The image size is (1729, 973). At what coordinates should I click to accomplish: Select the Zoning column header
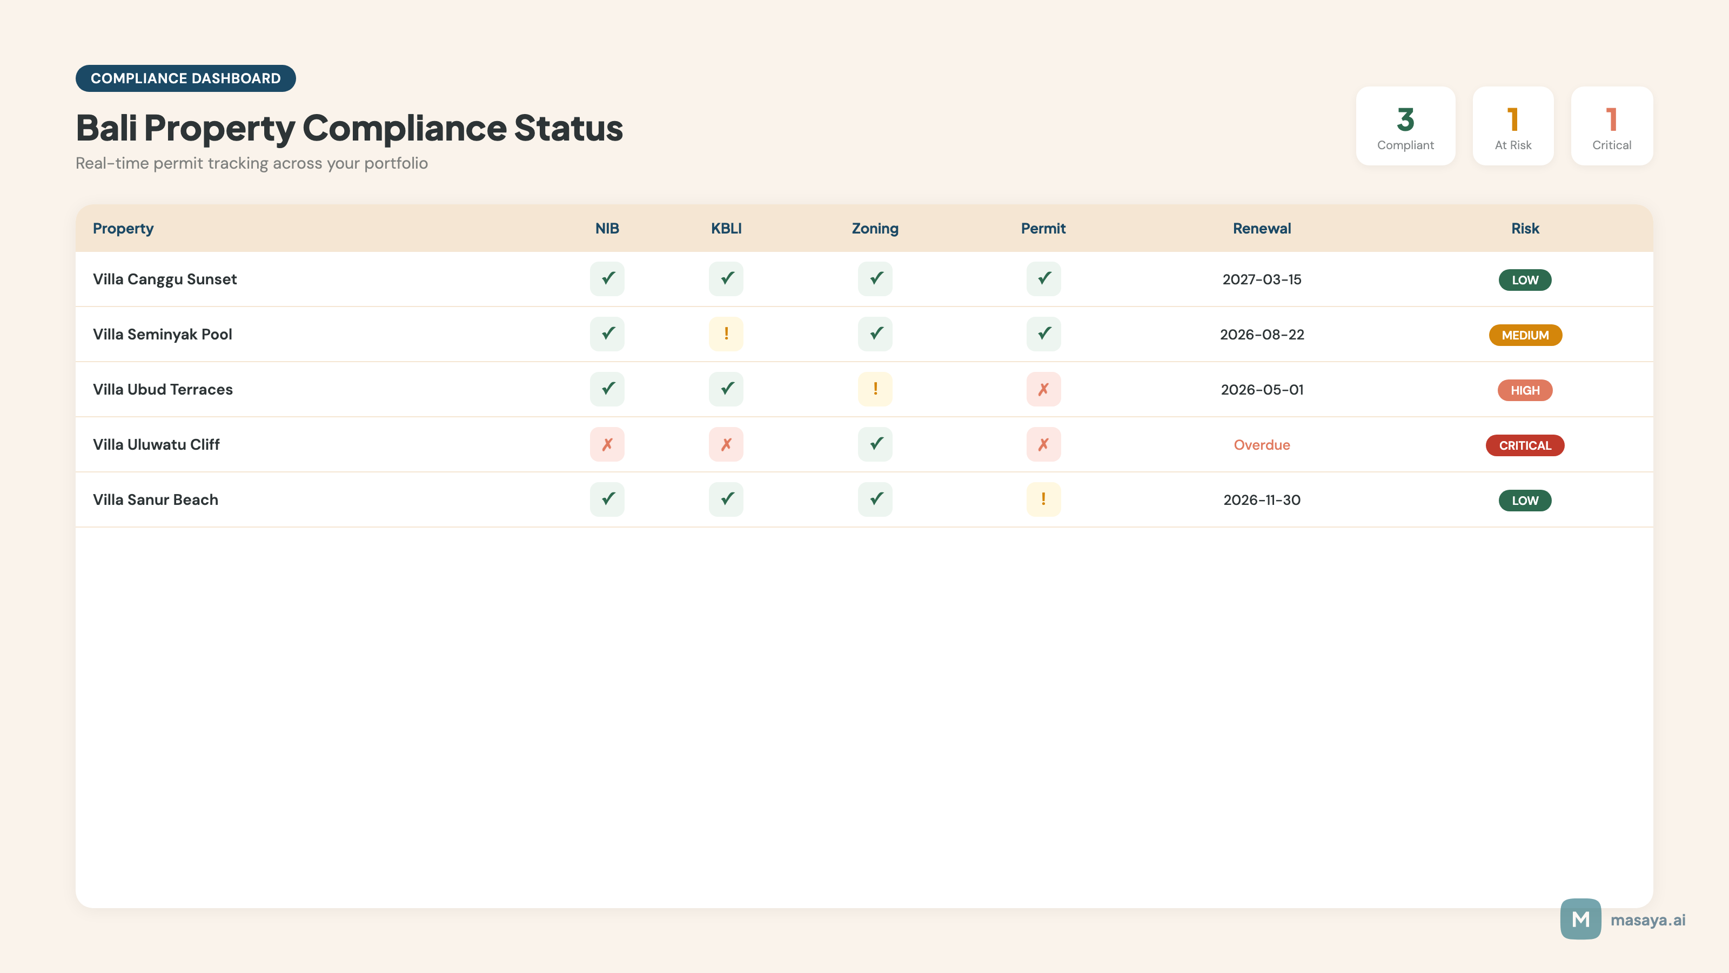tap(875, 228)
